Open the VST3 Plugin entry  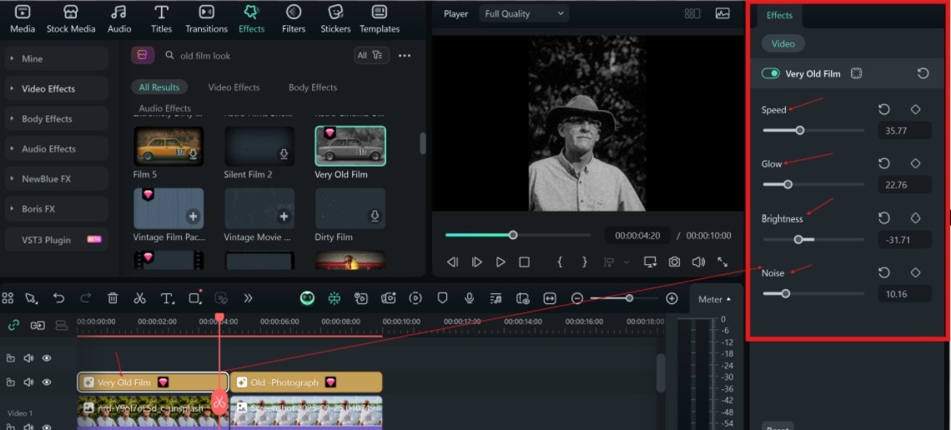click(x=57, y=240)
